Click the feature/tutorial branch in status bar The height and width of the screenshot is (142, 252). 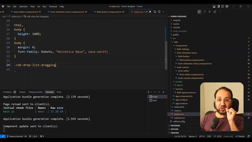15,136
